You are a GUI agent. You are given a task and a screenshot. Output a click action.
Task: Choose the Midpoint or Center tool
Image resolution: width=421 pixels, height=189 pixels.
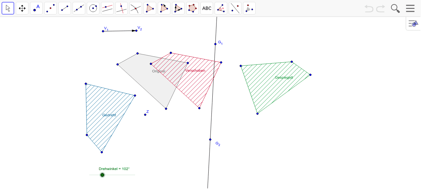(50, 8)
